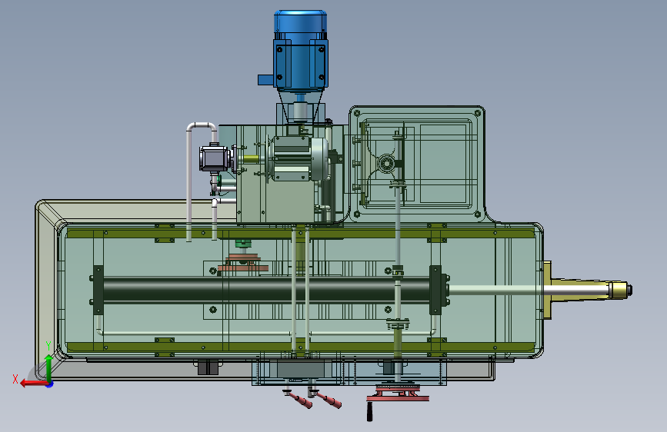This screenshot has height=432, width=667.
Task: Select the right red lever handle at the bottom
Action: [x=327, y=399]
